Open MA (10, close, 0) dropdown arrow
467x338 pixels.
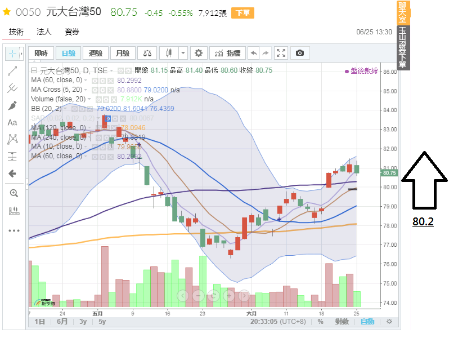point(86,147)
